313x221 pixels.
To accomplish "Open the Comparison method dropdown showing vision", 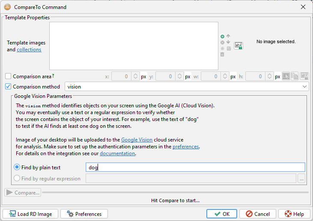I will pyautogui.click(x=187, y=86).
